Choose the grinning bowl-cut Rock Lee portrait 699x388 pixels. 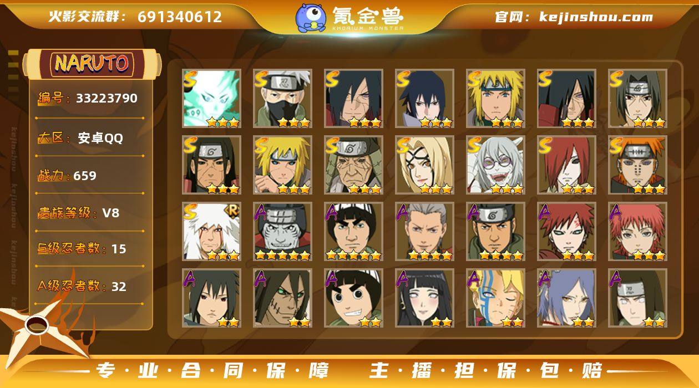[354, 298]
